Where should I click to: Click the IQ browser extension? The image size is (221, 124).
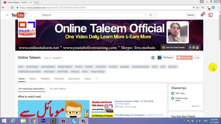point(203,8)
